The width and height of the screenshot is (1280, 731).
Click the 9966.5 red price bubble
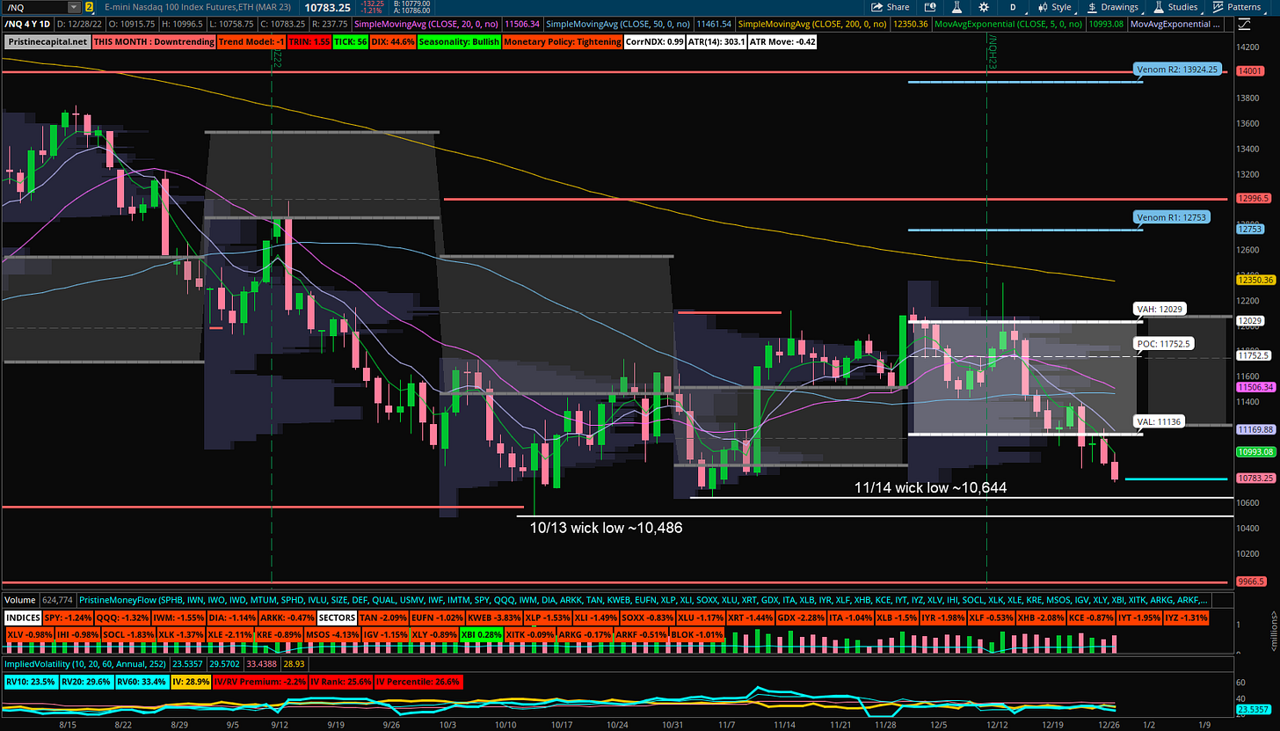point(1250,581)
